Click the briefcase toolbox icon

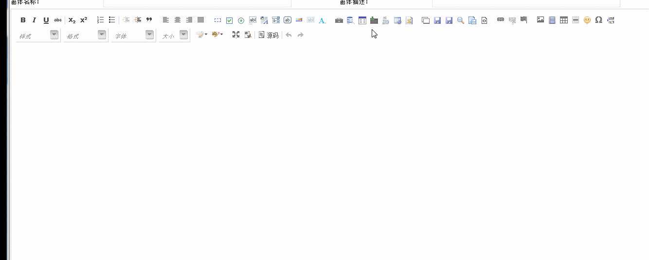point(339,20)
